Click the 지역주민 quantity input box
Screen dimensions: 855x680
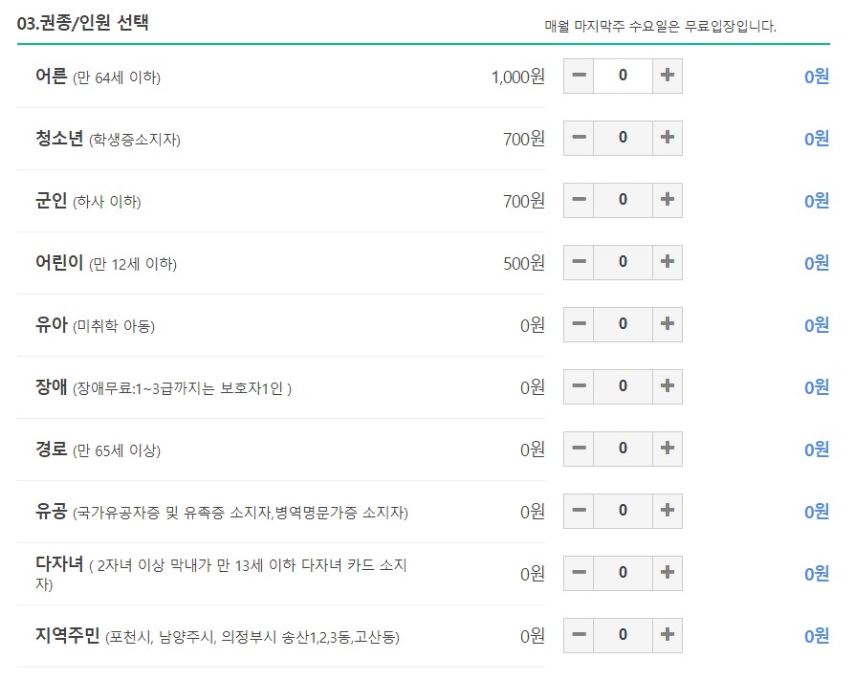pos(624,635)
